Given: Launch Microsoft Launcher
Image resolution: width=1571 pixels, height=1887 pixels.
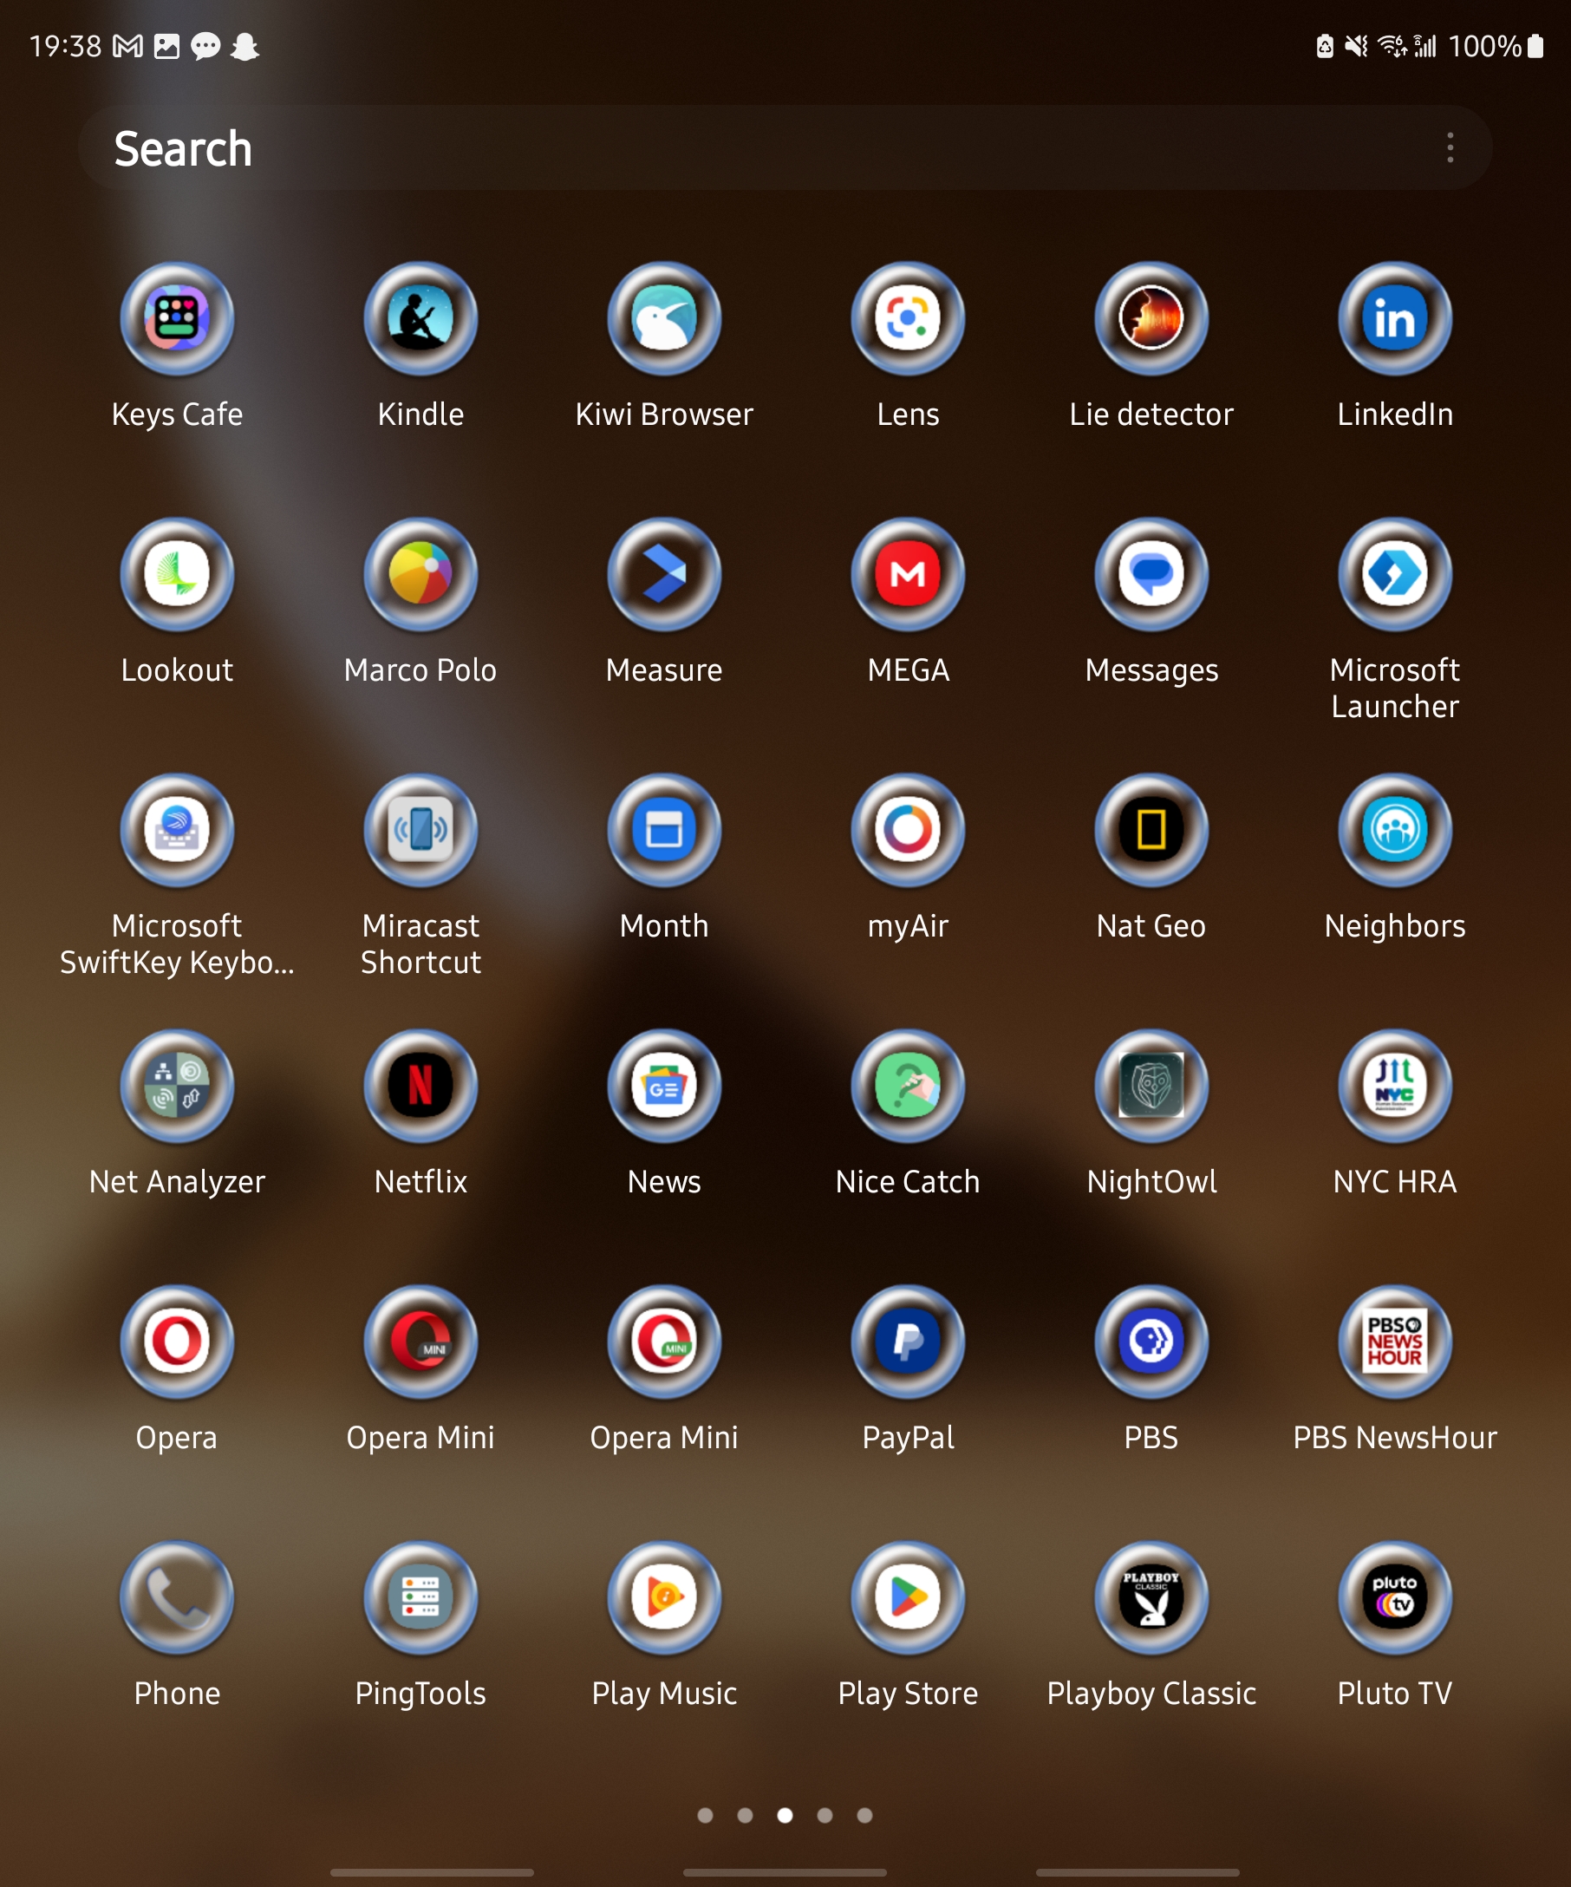Looking at the screenshot, I should tap(1394, 574).
